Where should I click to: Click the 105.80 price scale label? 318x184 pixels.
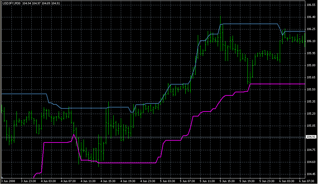[311, 65]
